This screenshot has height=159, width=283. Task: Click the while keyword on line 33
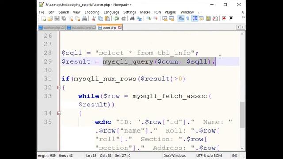[x=88, y=96]
